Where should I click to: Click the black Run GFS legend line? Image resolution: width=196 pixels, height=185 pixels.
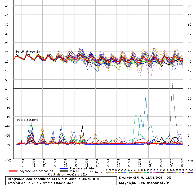tap(64, 171)
